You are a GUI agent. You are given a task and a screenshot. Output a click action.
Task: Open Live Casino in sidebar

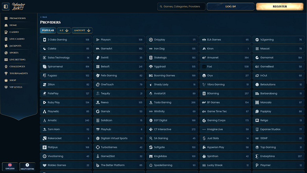pyautogui.click(x=17, y=39)
